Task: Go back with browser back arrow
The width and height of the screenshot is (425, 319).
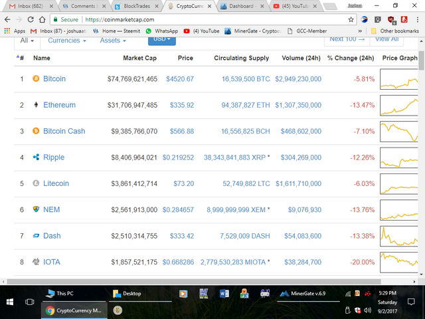Action: click(x=7, y=19)
